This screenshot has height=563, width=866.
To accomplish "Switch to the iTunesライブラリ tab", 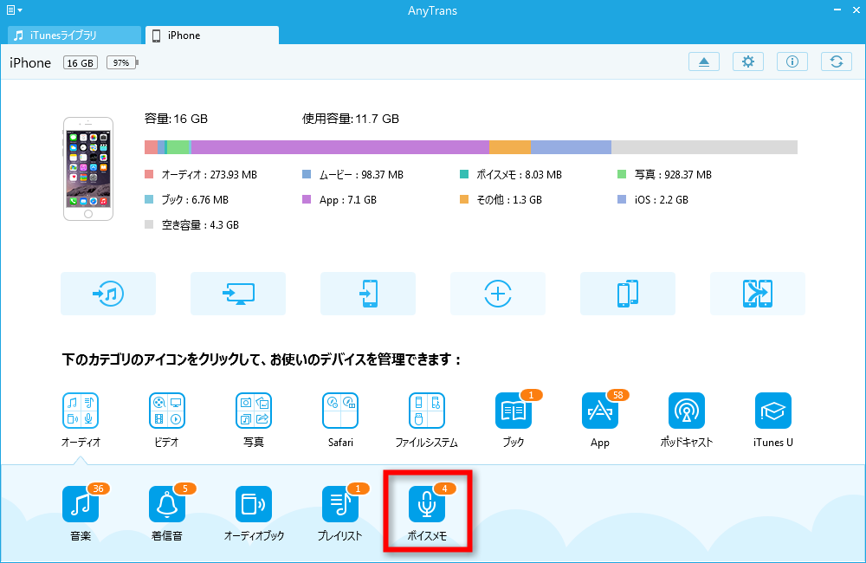I will click(x=74, y=35).
